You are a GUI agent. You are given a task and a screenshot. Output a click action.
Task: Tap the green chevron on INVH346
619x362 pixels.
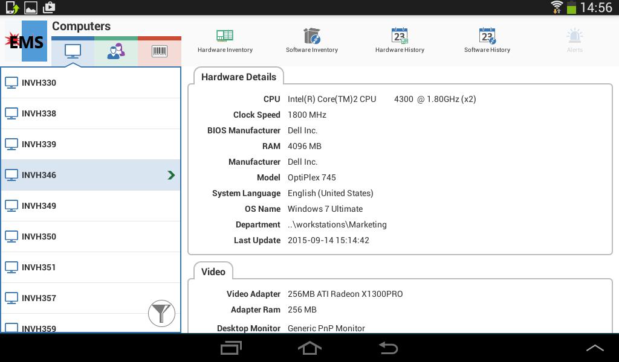[171, 175]
